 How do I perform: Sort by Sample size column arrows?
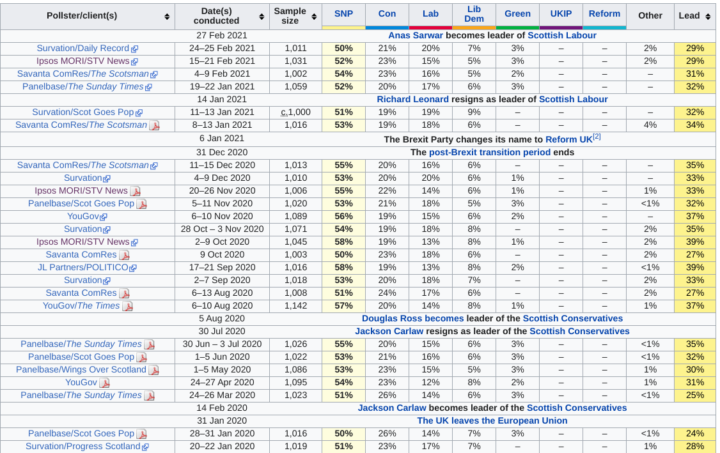tap(314, 17)
